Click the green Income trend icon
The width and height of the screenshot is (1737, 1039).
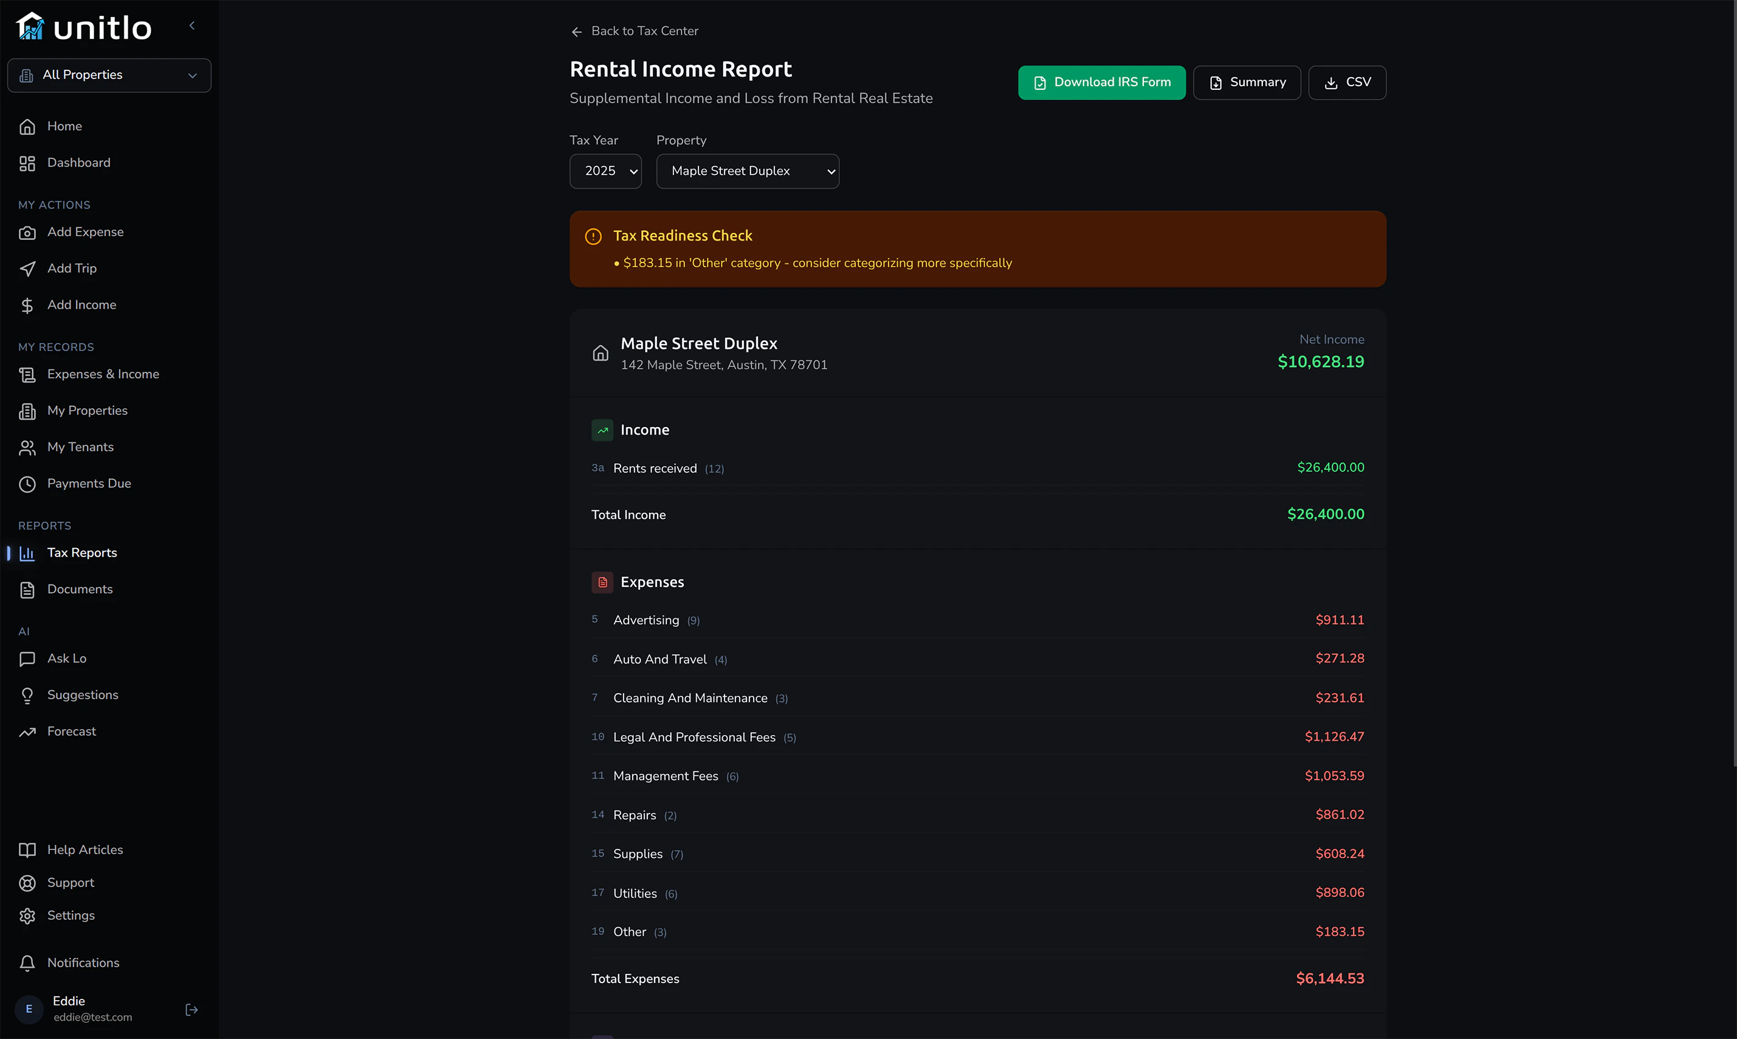[x=602, y=430]
